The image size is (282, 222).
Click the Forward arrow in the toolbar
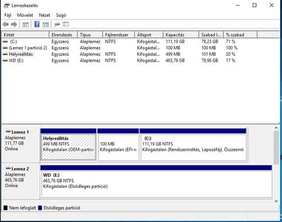pyautogui.click(x=14, y=25)
